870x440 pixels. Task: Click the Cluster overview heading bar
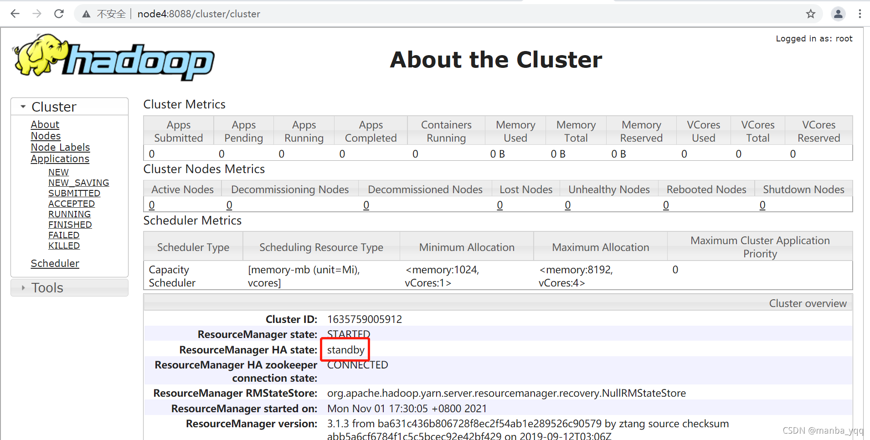(498, 303)
